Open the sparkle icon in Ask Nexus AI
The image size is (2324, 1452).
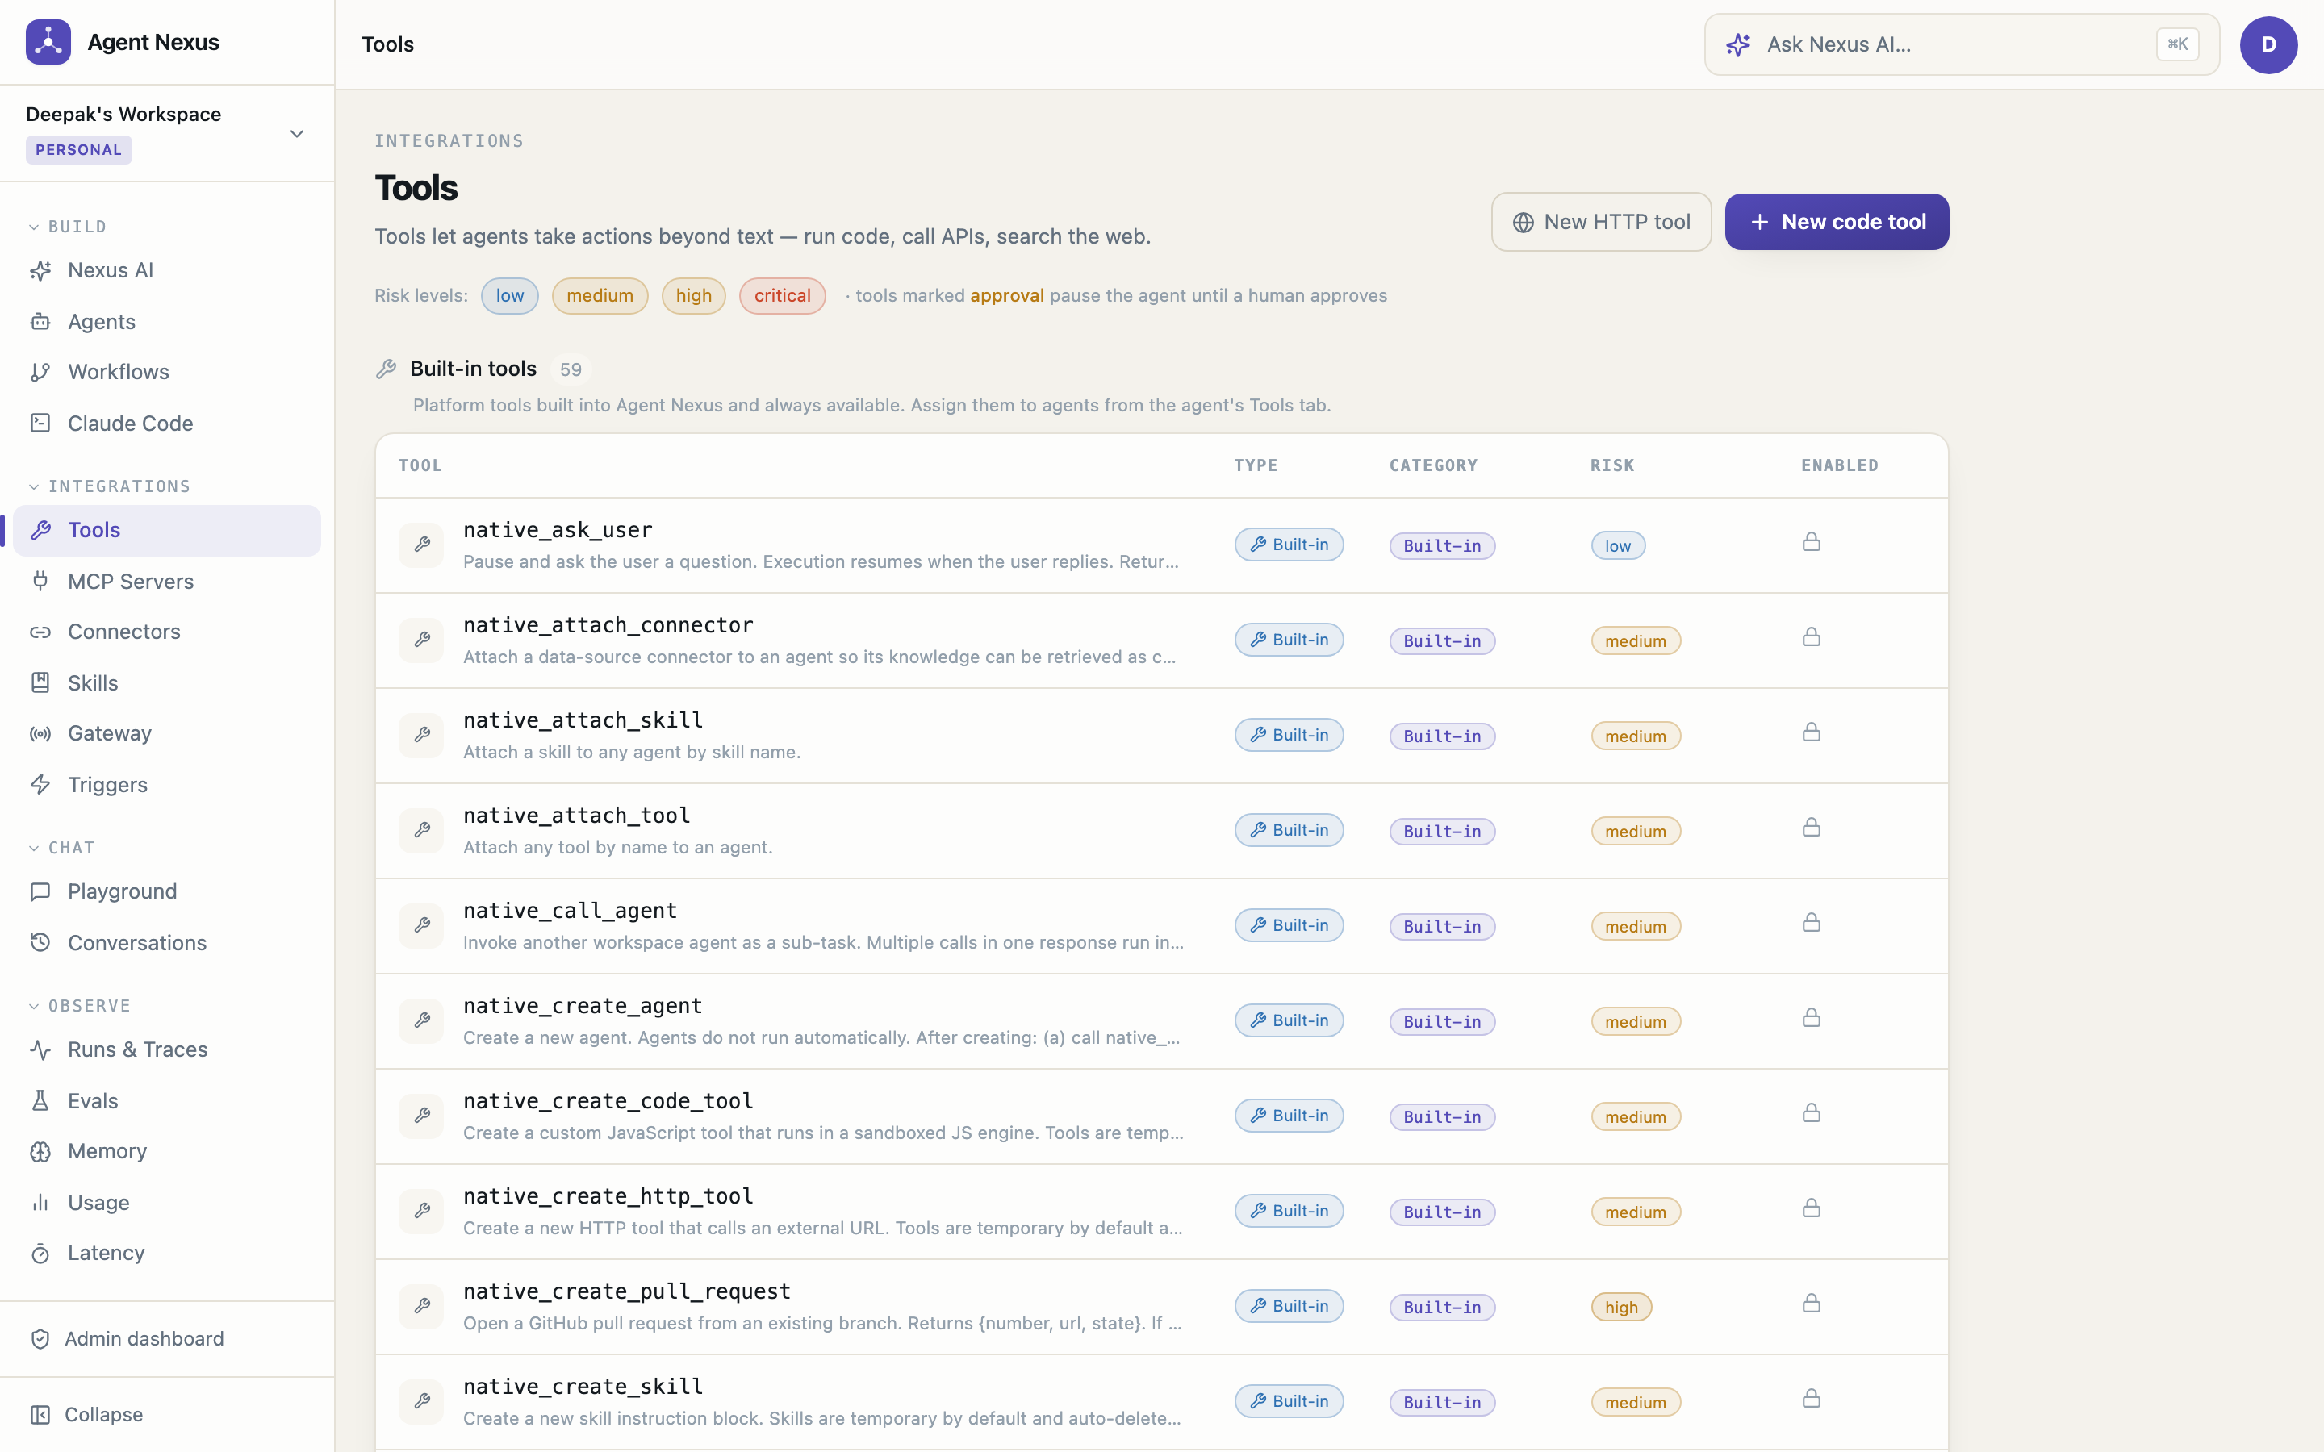1738,44
